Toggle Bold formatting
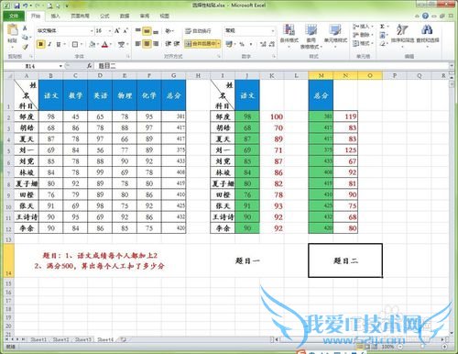 pyautogui.click(x=40, y=45)
